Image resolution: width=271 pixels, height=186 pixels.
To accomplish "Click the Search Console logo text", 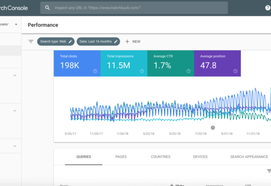I will tap(14, 8).
